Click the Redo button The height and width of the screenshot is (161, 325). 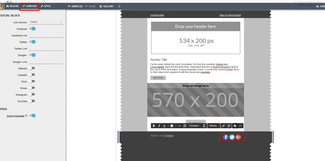coord(90,6)
